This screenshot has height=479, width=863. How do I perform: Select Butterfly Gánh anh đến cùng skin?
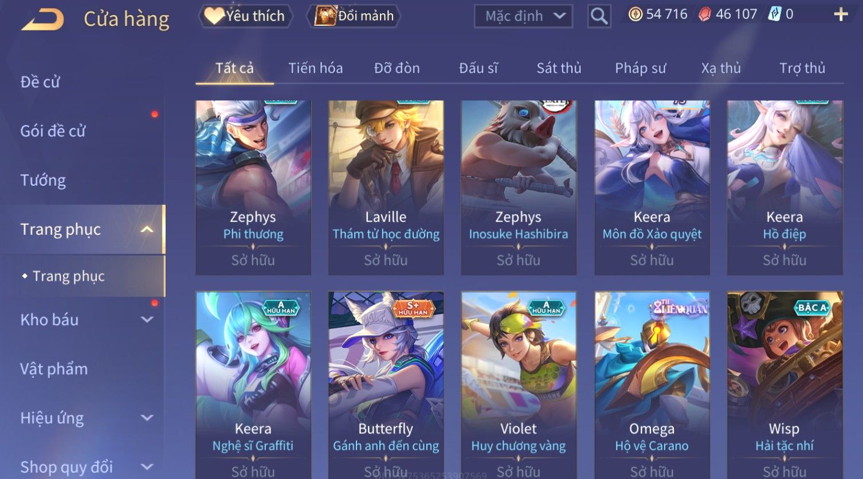click(x=386, y=385)
